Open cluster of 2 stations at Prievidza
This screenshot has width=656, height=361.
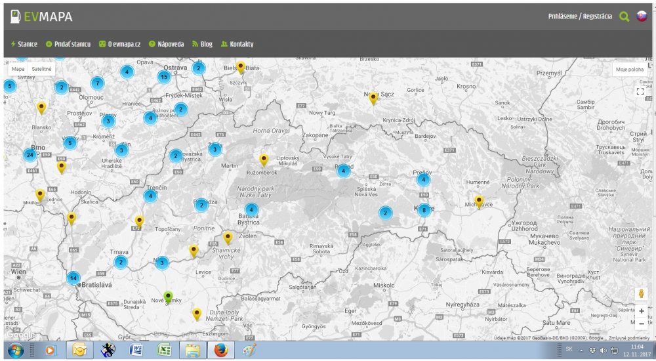click(201, 205)
